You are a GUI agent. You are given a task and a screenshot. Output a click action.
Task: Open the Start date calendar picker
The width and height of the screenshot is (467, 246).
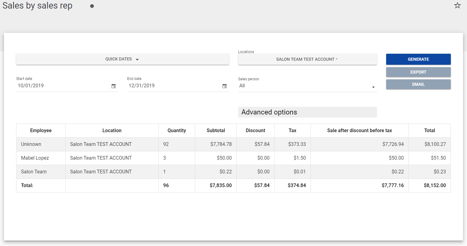pyautogui.click(x=113, y=86)
